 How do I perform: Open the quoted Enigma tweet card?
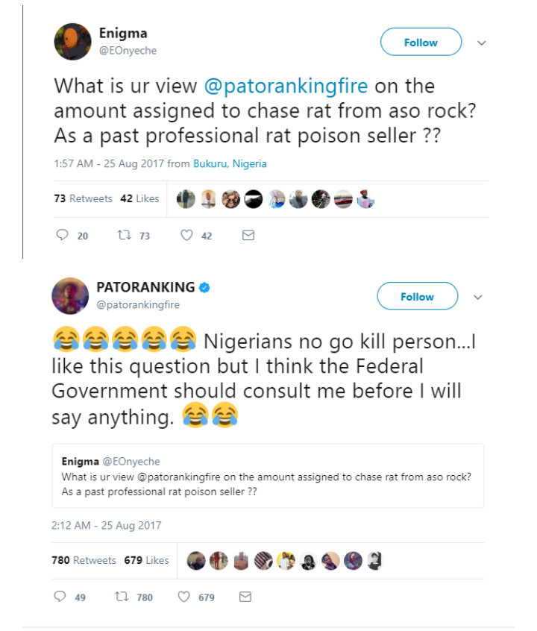(268, 476)
